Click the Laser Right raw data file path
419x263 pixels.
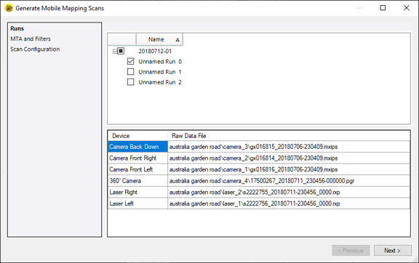tap(255, 193)
